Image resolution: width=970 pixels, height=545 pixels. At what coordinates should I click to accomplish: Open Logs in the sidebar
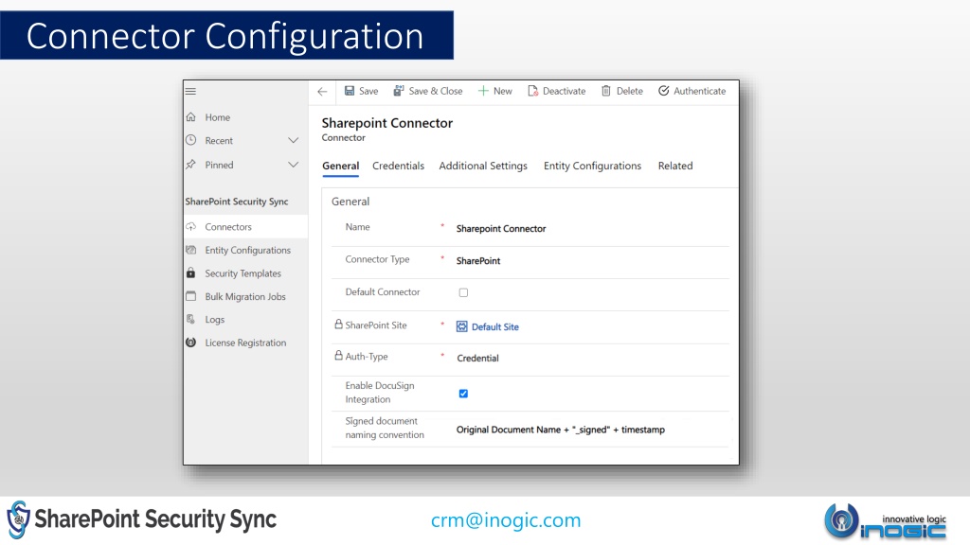click(215, 320)
